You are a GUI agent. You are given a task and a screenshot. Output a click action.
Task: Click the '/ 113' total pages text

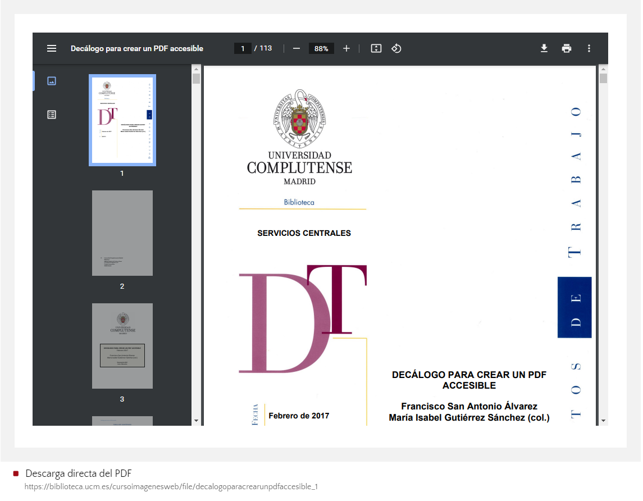click(263, 48)
